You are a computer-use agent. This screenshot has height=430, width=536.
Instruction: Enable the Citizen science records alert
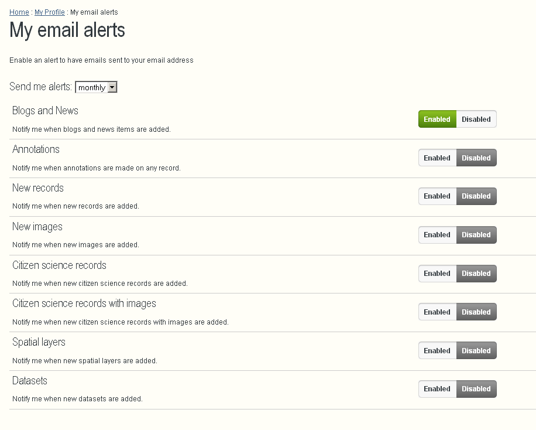click(437, 274)
